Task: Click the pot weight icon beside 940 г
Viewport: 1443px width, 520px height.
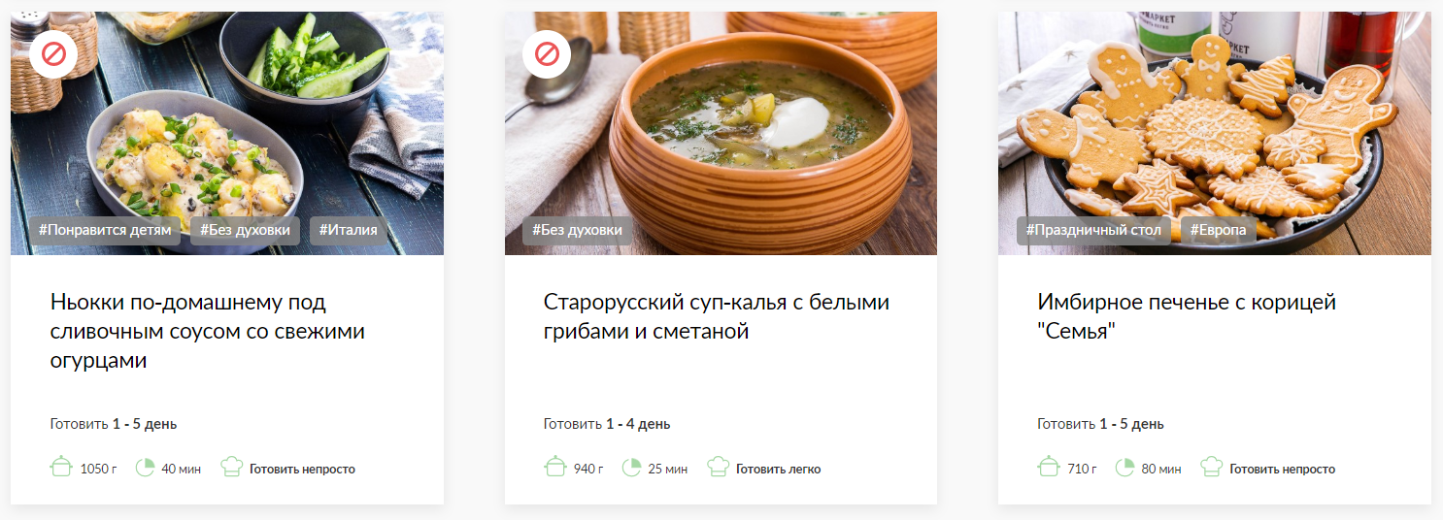Action: click(555, 468)
